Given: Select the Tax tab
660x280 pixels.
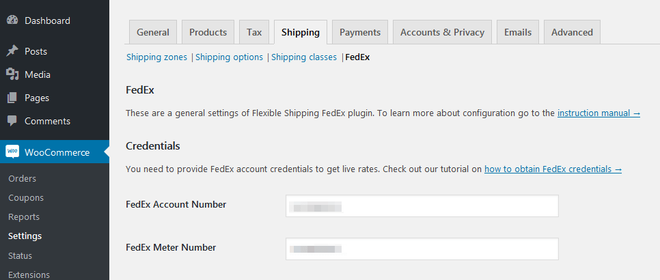Looking at the screenshot, I should click(254, 32).
